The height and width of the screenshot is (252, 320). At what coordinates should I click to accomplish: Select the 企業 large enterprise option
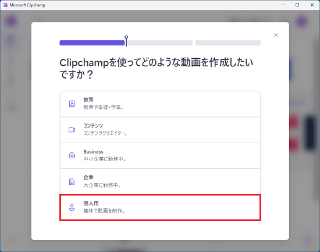coord(160,182)
